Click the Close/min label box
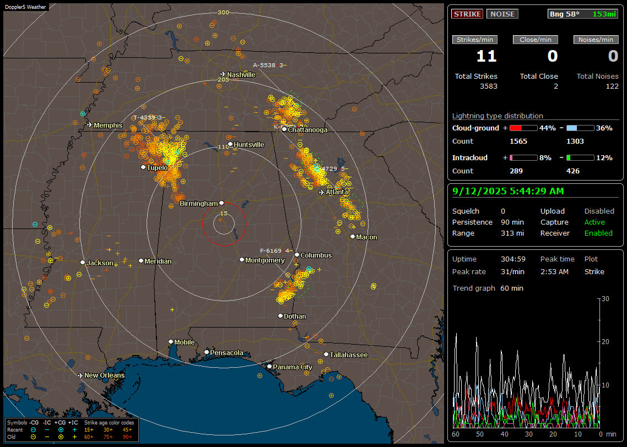Viewport: 627px width, 447px height. (x=536, y=40)
